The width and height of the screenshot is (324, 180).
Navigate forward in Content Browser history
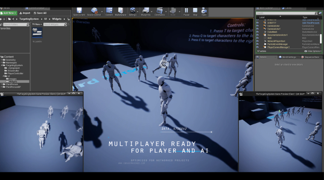pos(4,19)
